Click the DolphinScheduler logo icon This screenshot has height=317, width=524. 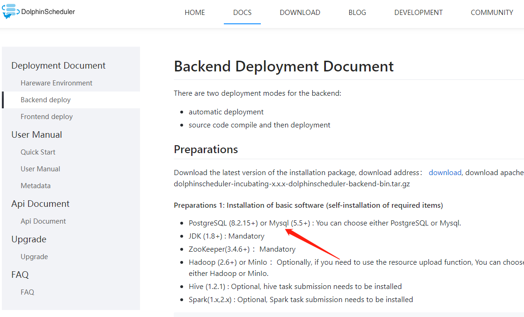click(10, 11)
